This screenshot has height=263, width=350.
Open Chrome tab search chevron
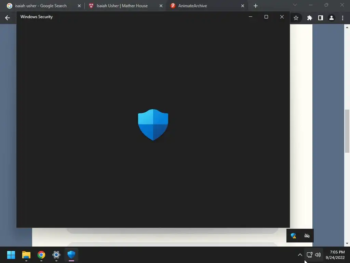[x=295, y=5]
